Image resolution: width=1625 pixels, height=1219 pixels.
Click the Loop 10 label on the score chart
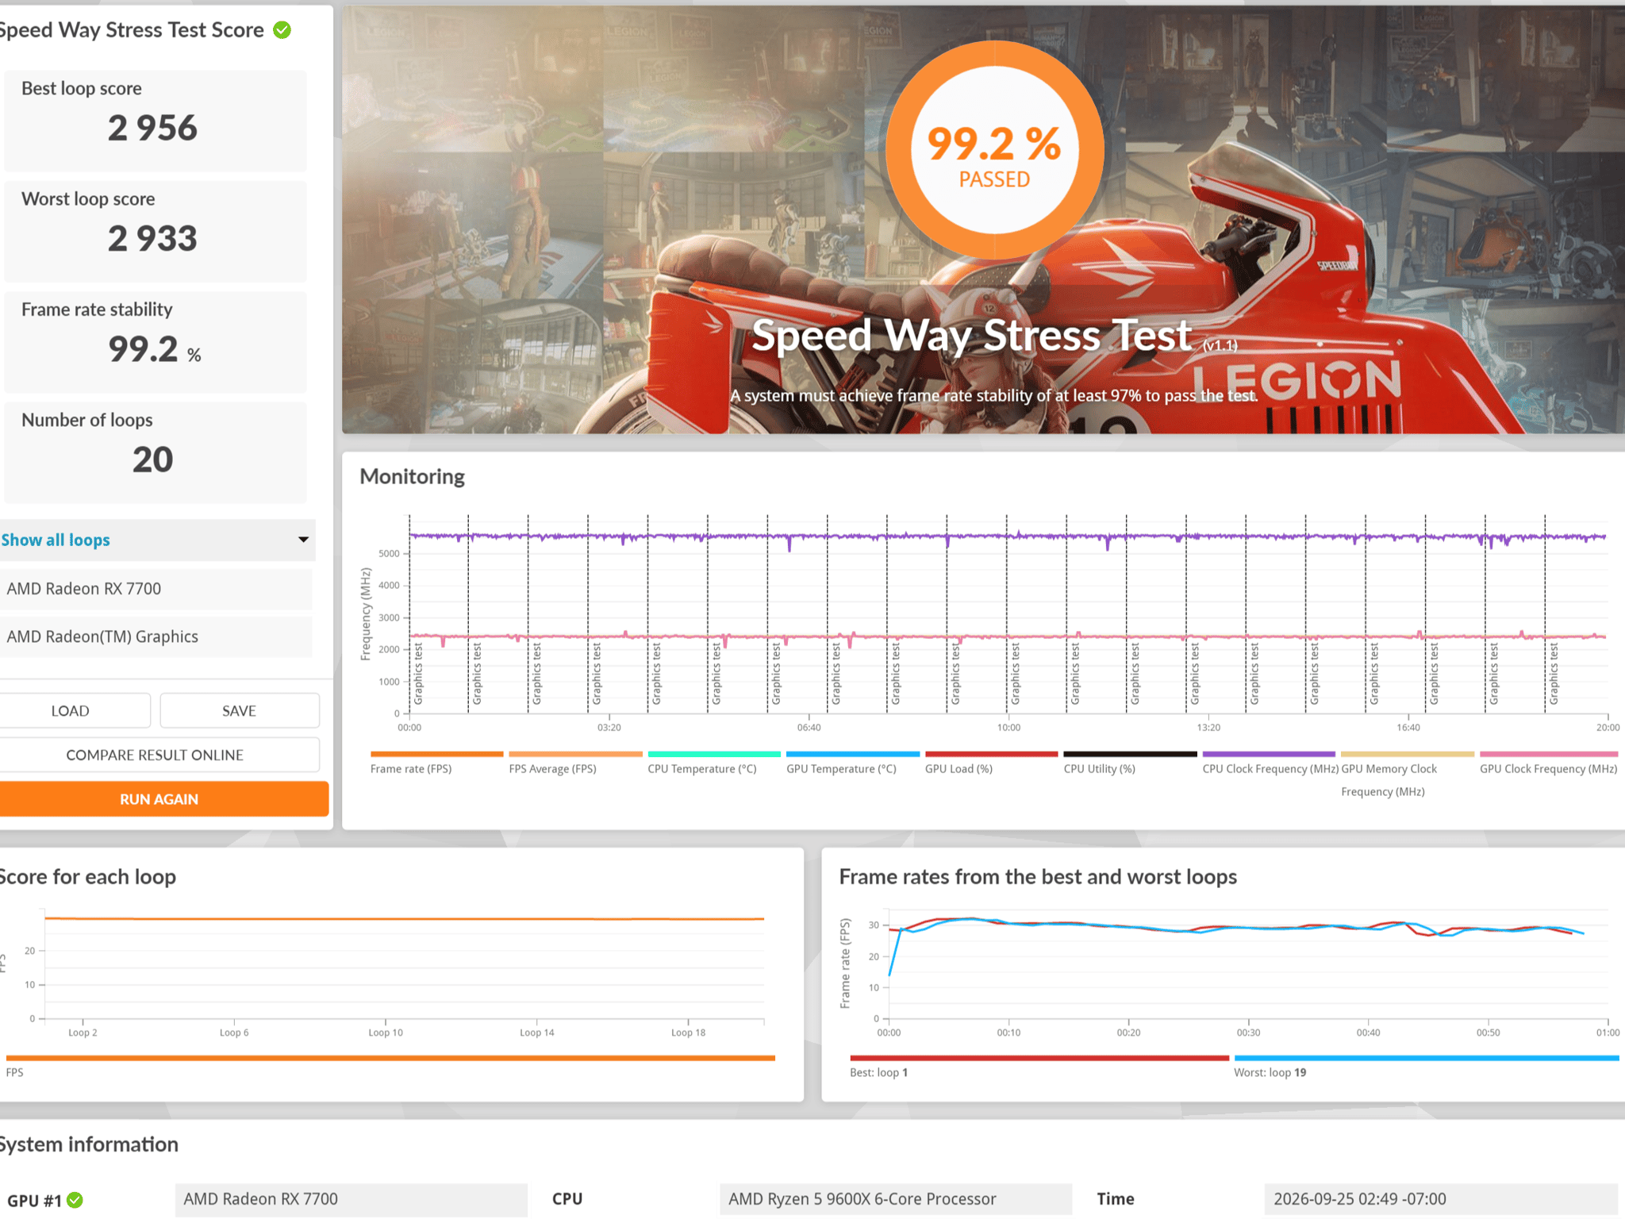[386, 1032]
